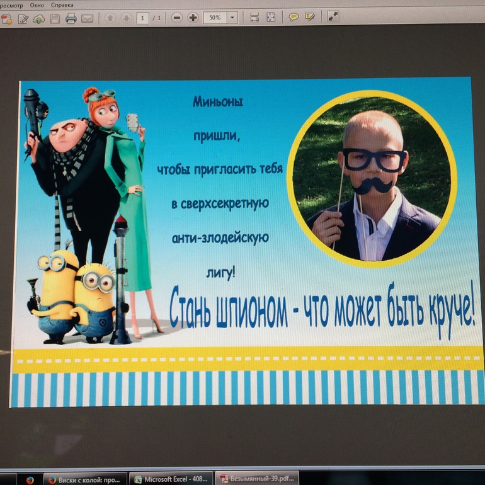Select the highlight text tool

pyautogui.click(x=310, y=17)
